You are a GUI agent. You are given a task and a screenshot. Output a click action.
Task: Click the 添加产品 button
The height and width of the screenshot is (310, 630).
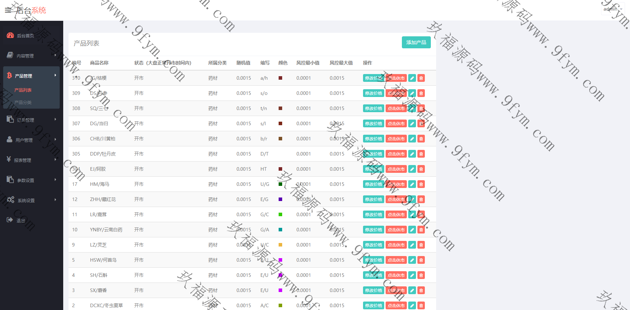click(416, 42)
